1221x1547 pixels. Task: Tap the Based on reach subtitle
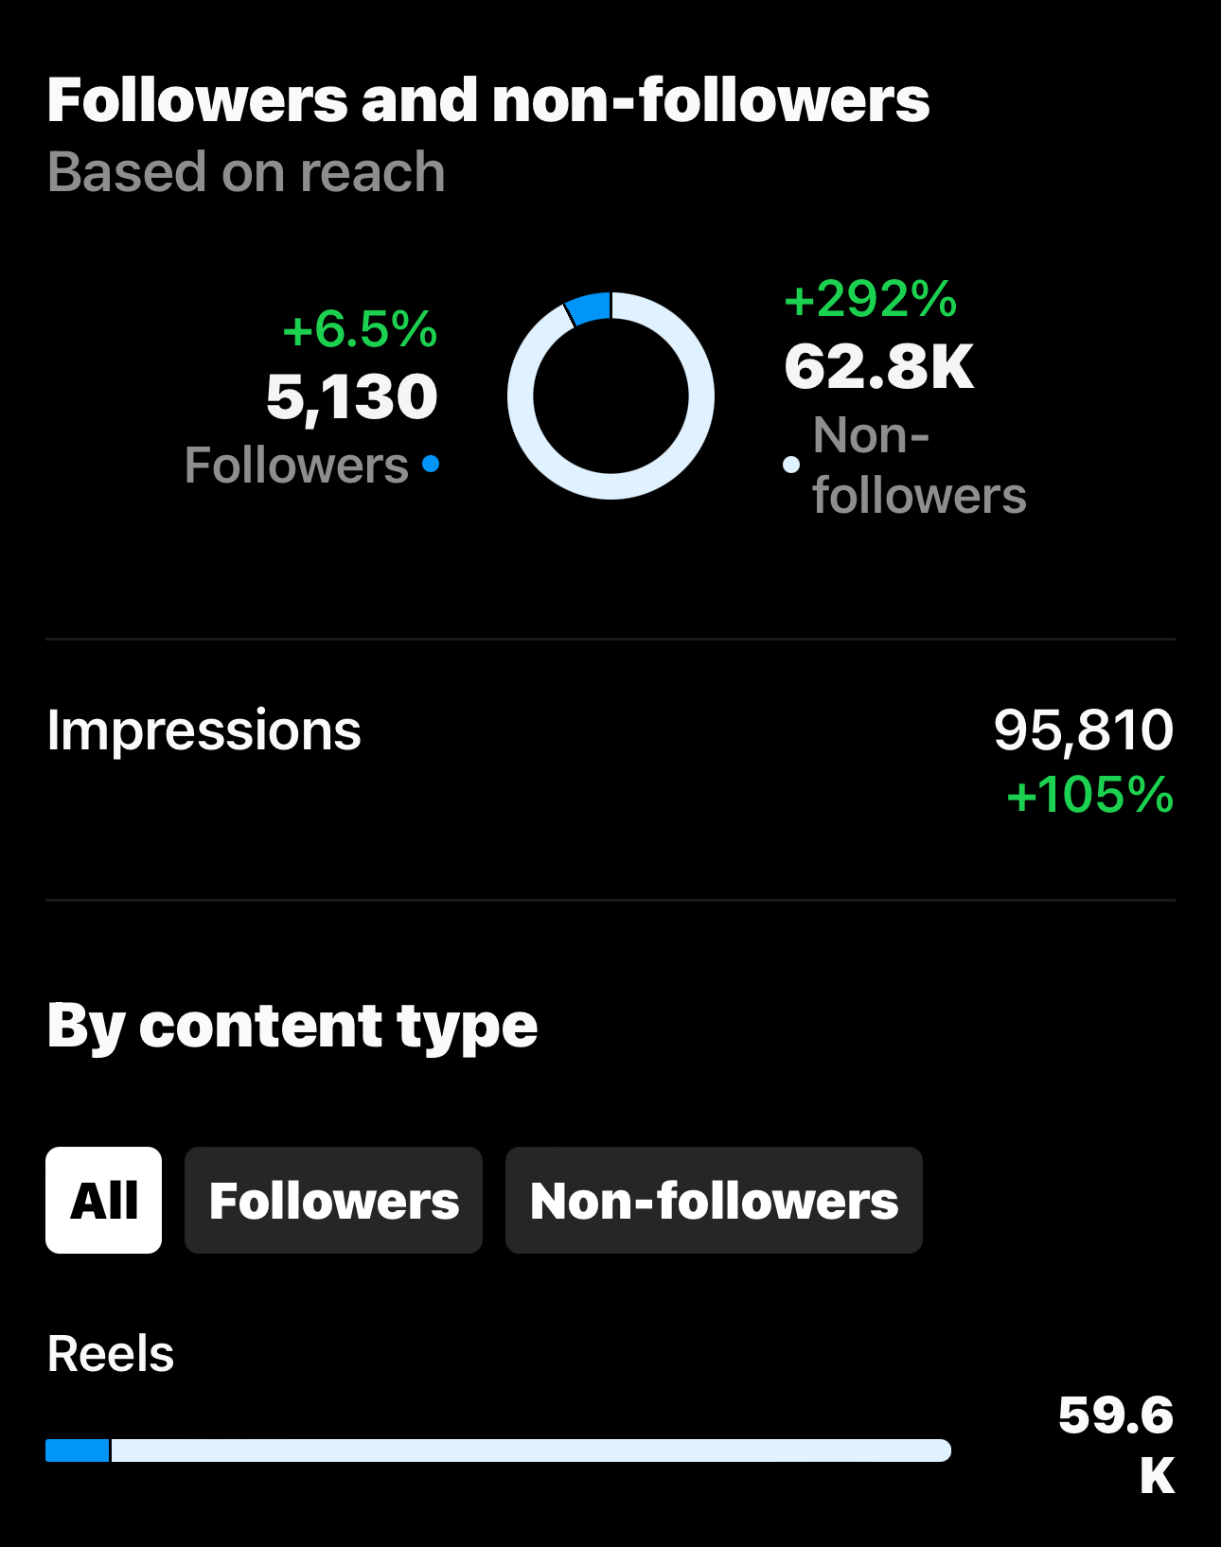245,172
